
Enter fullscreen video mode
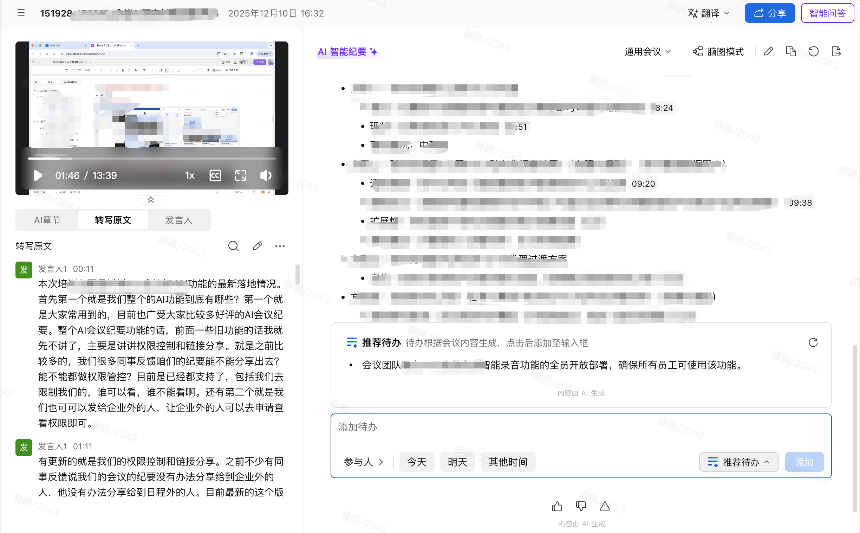(241, 175)
